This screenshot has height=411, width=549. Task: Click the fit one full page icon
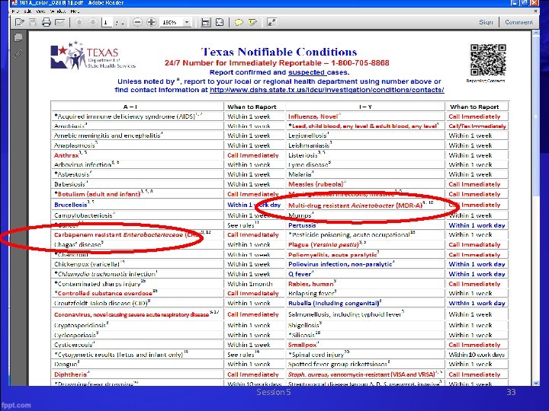[x=220, y=22]
